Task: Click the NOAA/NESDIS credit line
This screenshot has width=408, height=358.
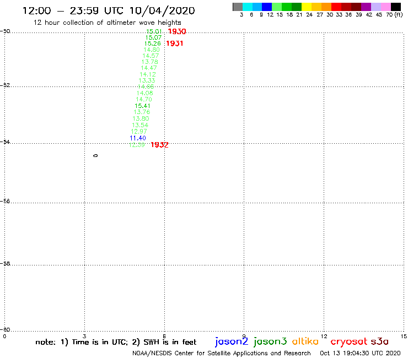Action: (222, 353)
